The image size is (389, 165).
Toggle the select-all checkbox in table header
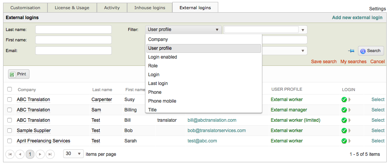pos(10,90)
